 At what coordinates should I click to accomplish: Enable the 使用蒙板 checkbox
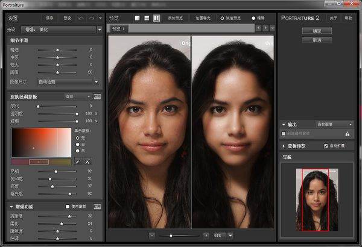[68, 207]
